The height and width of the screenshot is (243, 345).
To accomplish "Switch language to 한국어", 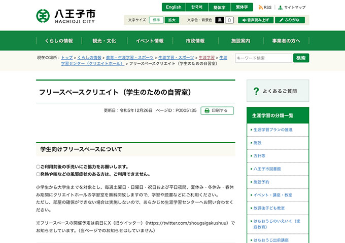I will (x=197, y=7).
